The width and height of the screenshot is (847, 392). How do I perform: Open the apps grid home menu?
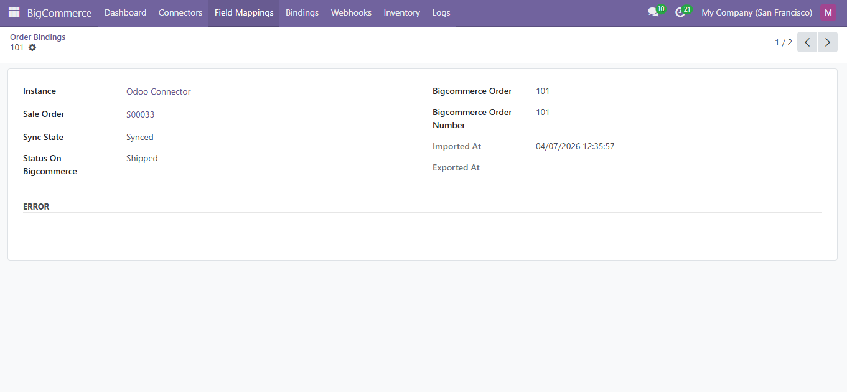pos(14,12)
